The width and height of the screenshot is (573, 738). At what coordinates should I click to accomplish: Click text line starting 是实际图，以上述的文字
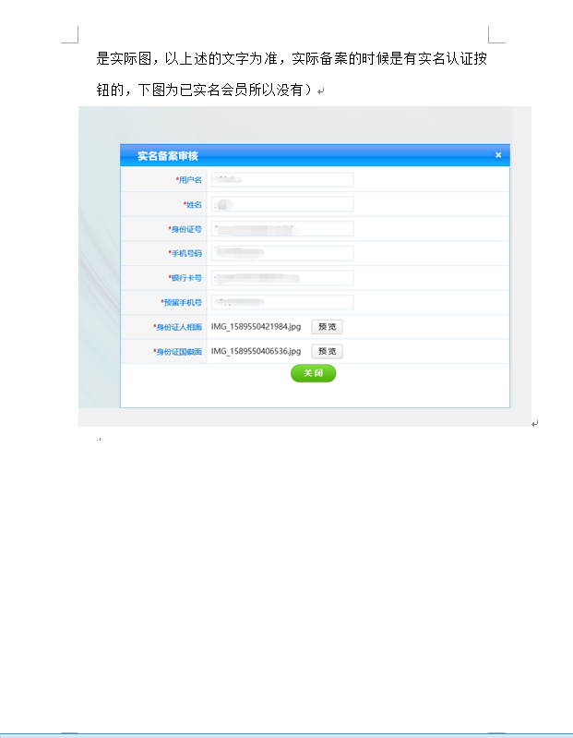[x=292, y=59]
